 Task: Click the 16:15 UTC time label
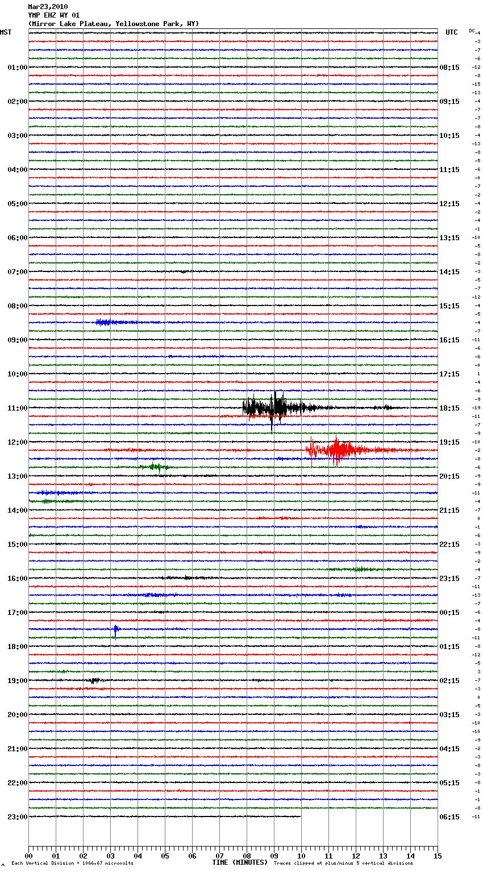coord(449,340)
